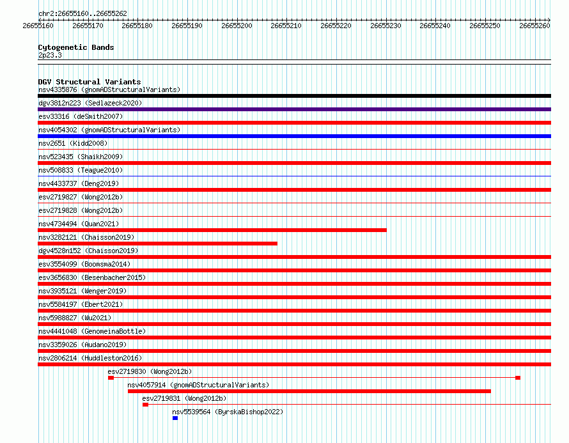Click ruler position 26655210
Image resolution: width=569 pixels, height=443 pixels.
[x=286, y=26]
